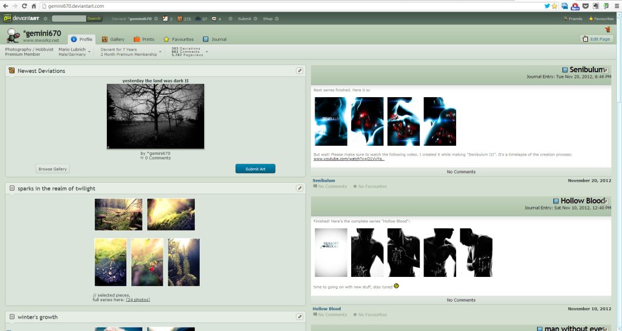Open the 'yesterday the land was dark II' thumbnail
This screenshot has width=622, height=331.
click(155, 116)
